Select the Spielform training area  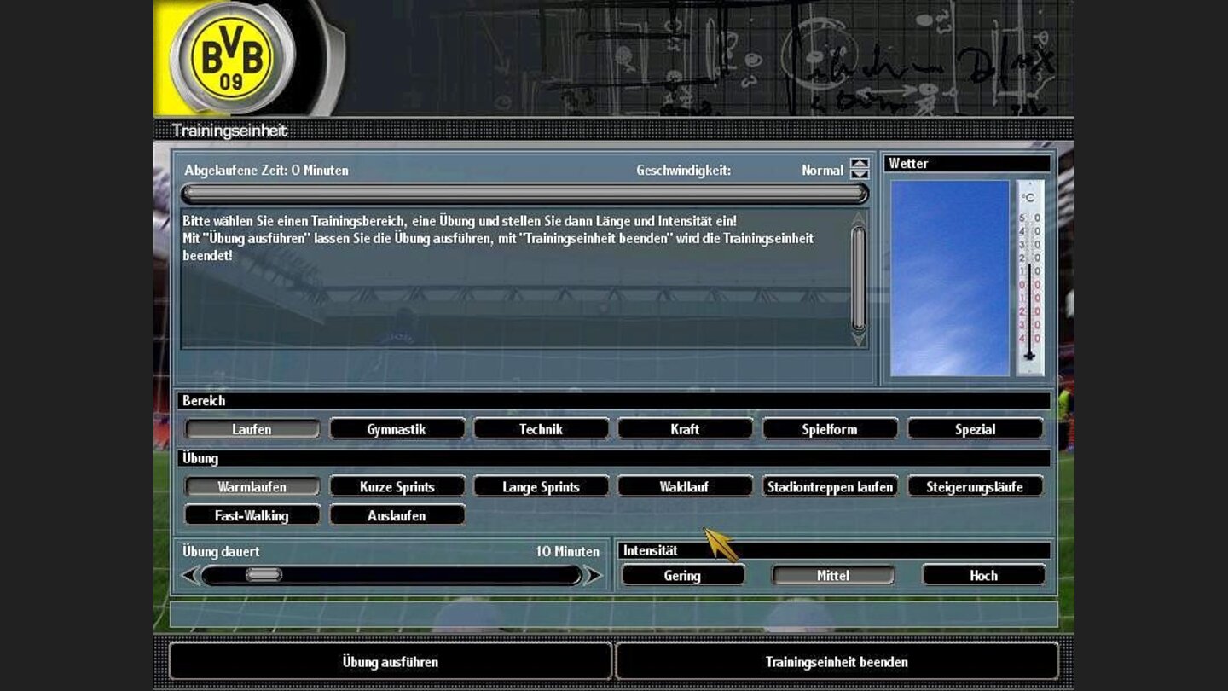pos(830,429)
